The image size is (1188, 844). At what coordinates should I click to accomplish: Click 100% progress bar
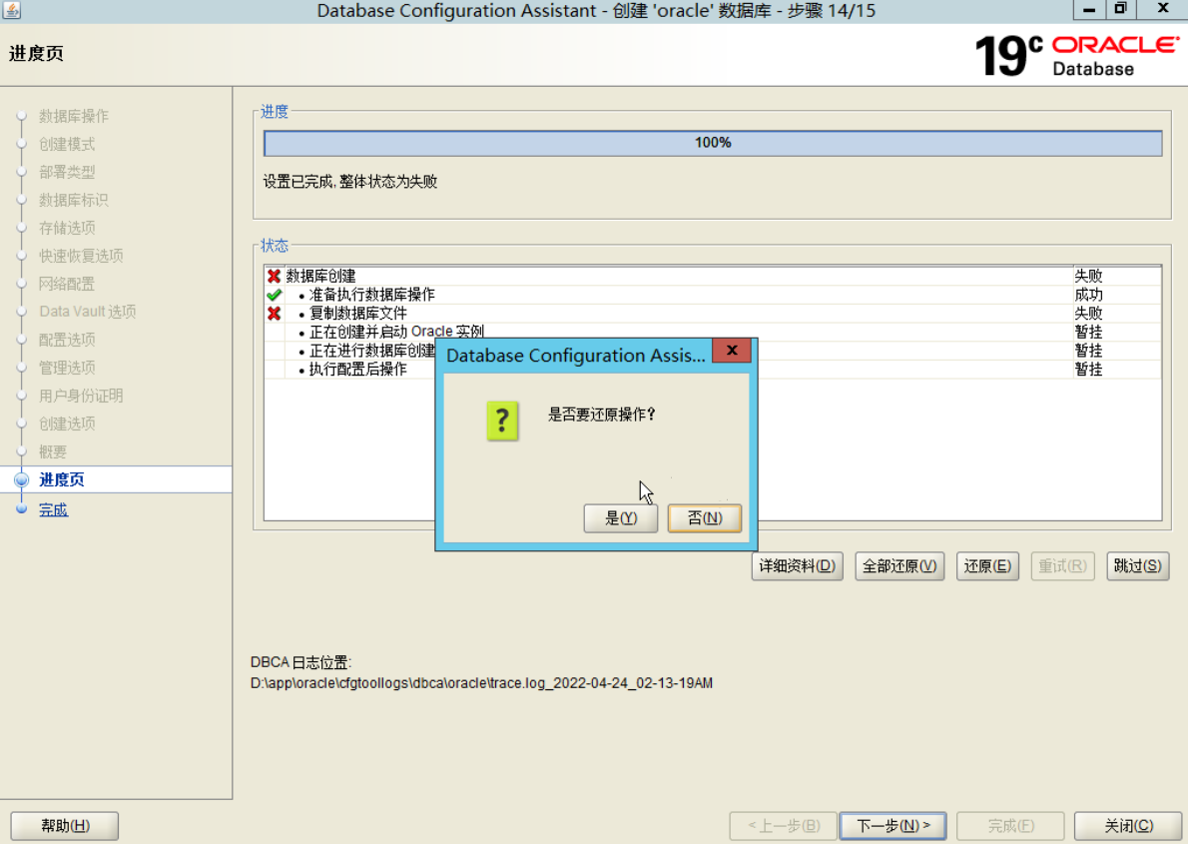pos(712,143)
